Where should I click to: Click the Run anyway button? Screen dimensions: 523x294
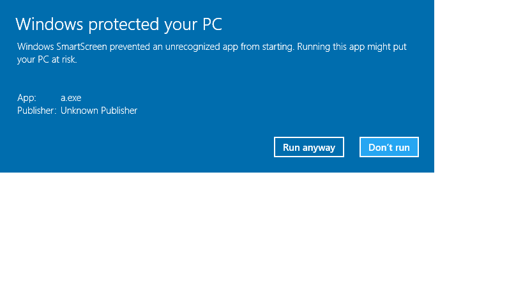[309, 147]
